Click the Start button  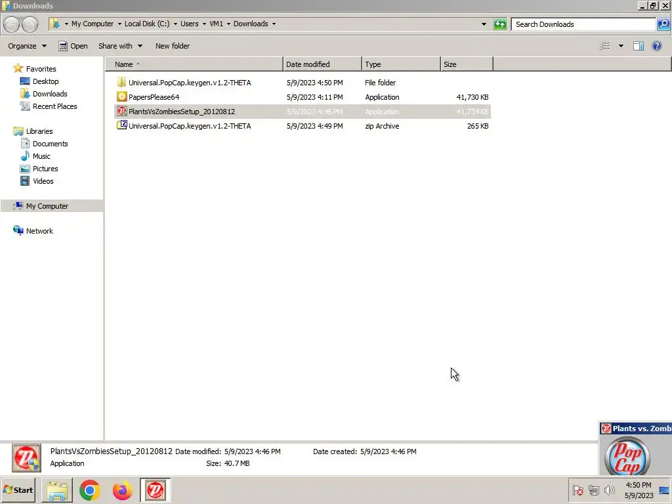(18, 490)
